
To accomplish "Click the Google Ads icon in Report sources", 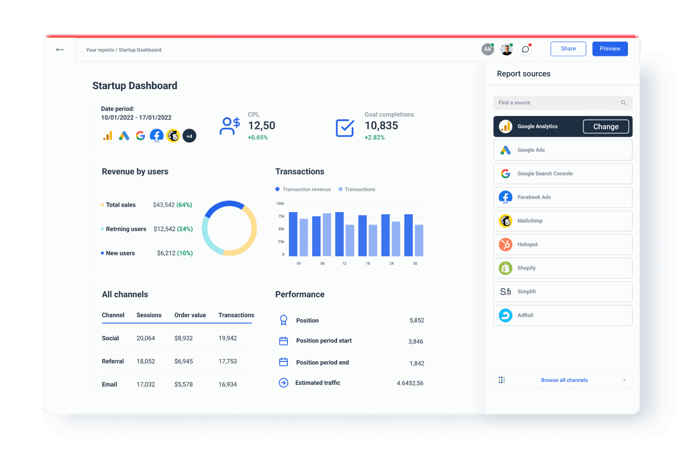I will (x=505, y=150).
